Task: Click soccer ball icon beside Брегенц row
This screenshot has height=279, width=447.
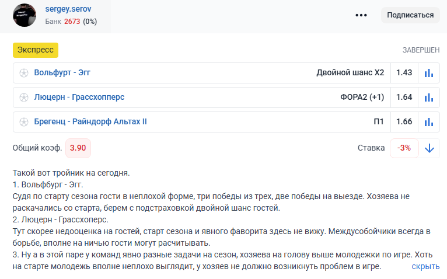Action: [x=24, y=122]
